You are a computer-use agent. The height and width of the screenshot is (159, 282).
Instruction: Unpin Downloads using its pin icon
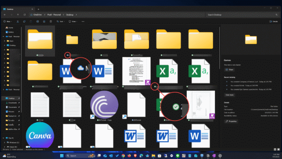pos(19,103)
